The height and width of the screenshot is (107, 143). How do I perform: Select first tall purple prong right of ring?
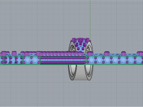click(x=90, y=53)
